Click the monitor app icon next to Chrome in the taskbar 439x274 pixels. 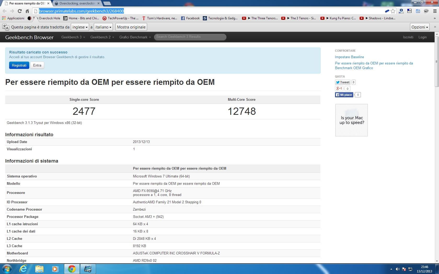click(x=88, y=269)
